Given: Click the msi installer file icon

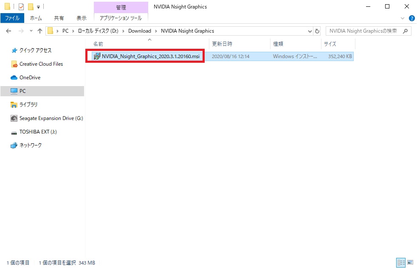Looking at the screenshot, I should (x=97, y=56).
